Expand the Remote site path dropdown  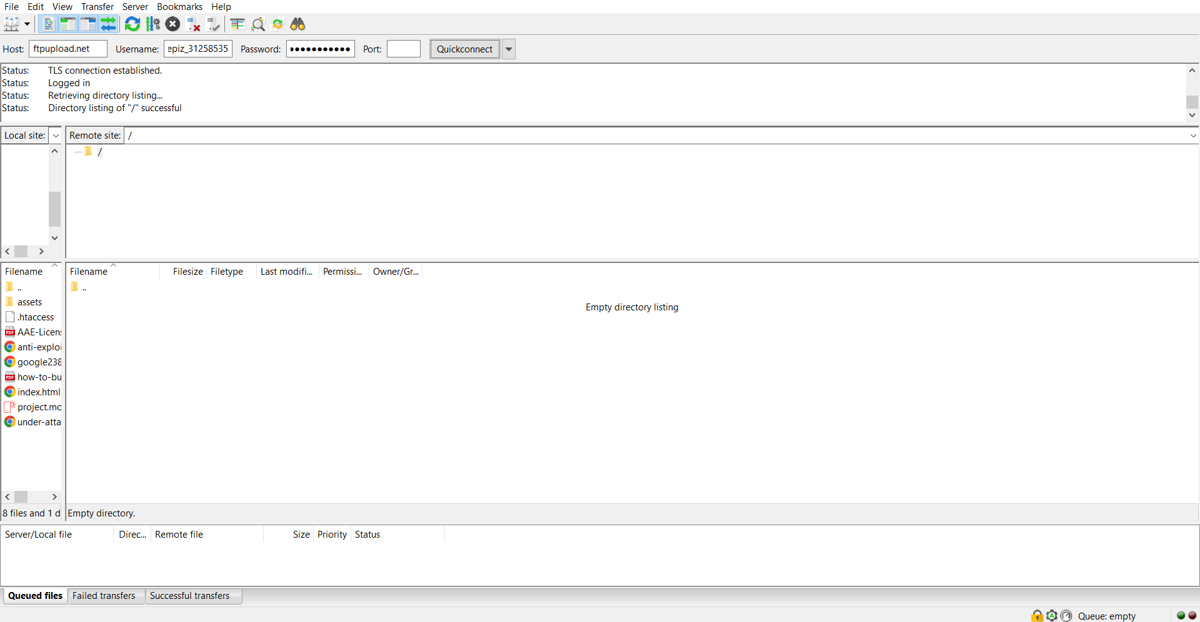(x=1192, y=136)
